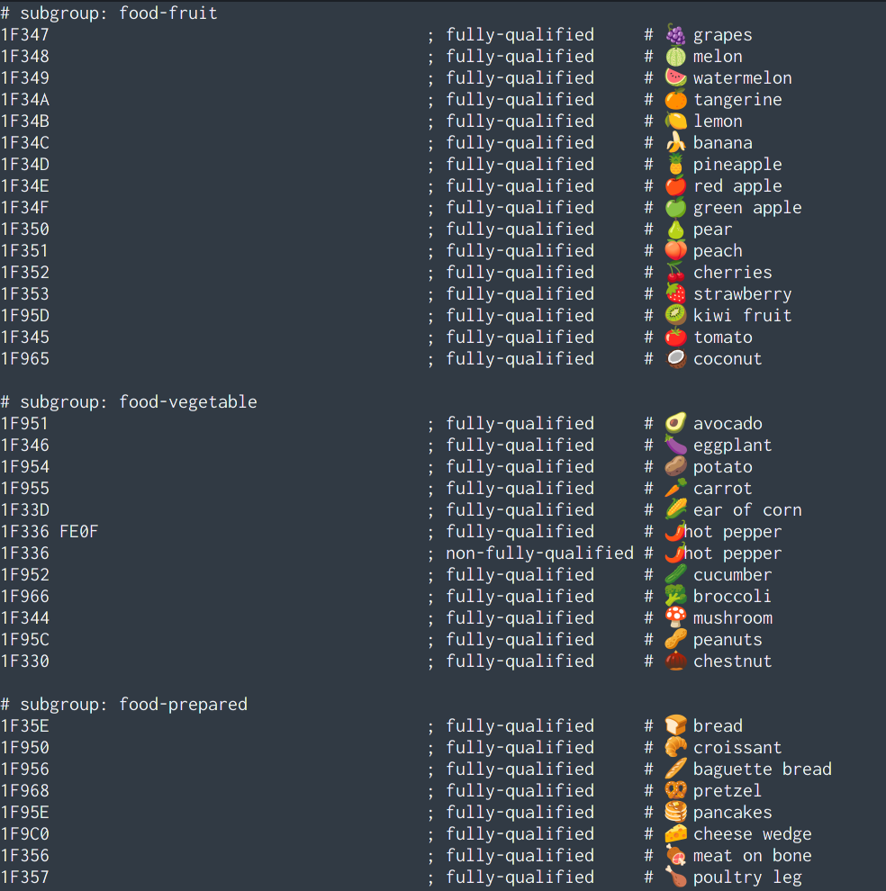886x891 pixels.
Task: Click the strawberry emoji
Action: coord(675,293)
